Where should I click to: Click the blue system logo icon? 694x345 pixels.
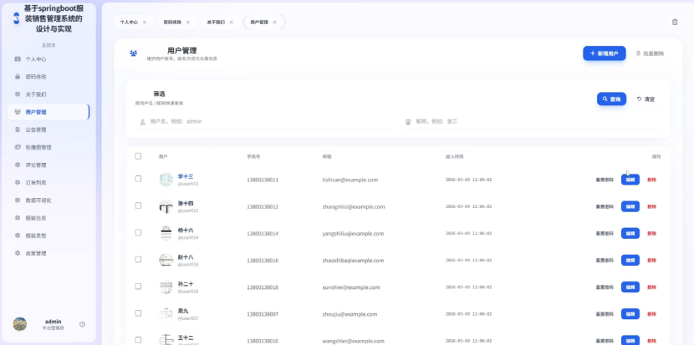point(17,18)
